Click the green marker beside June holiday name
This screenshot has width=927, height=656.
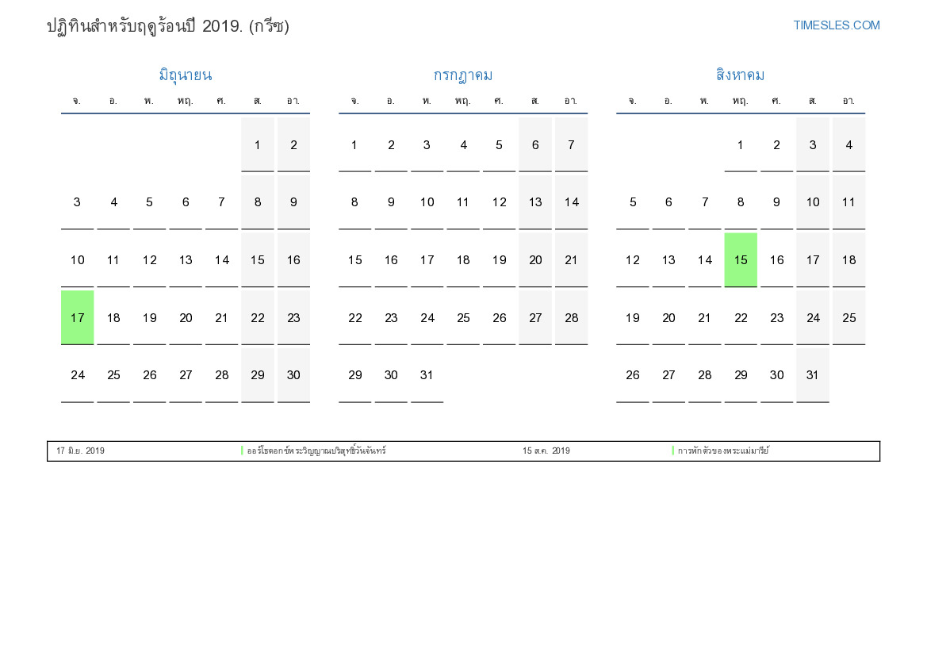[x=242, y=451]
